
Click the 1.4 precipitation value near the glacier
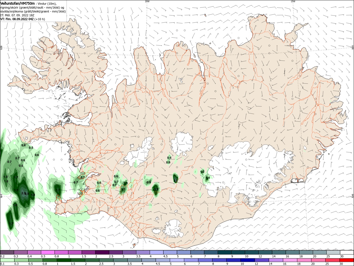[x=208, y=178]
